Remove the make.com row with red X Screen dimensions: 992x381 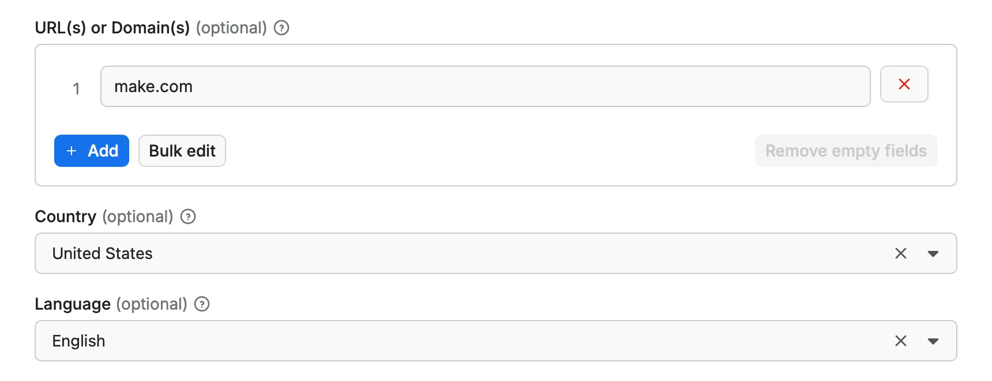904,85
